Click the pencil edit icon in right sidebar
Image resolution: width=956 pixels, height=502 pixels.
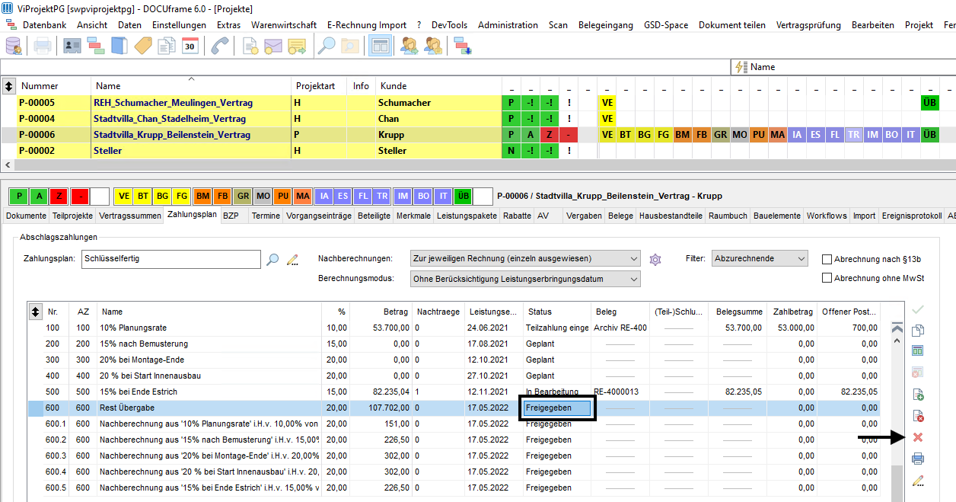(918, 480)
